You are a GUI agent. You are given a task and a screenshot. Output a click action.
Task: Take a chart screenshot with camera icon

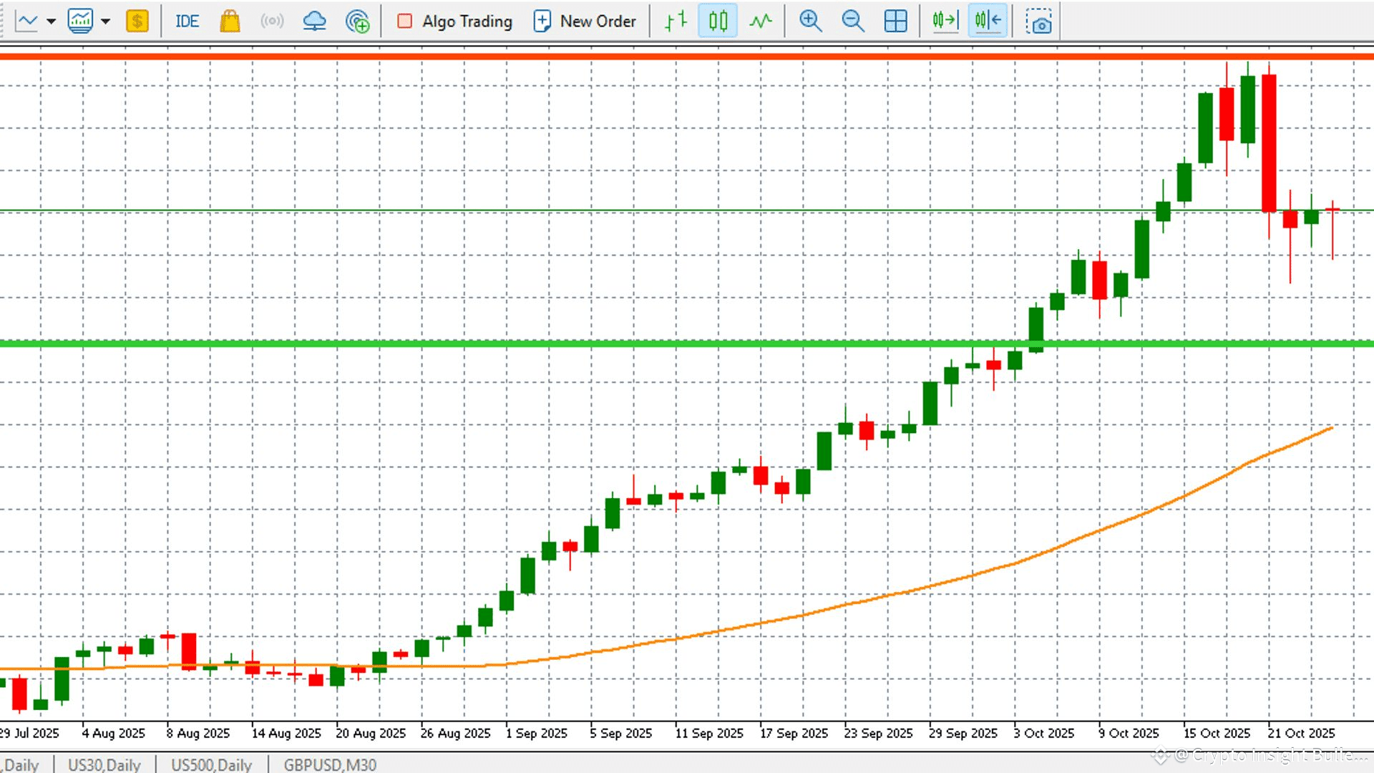(1038, 21)
